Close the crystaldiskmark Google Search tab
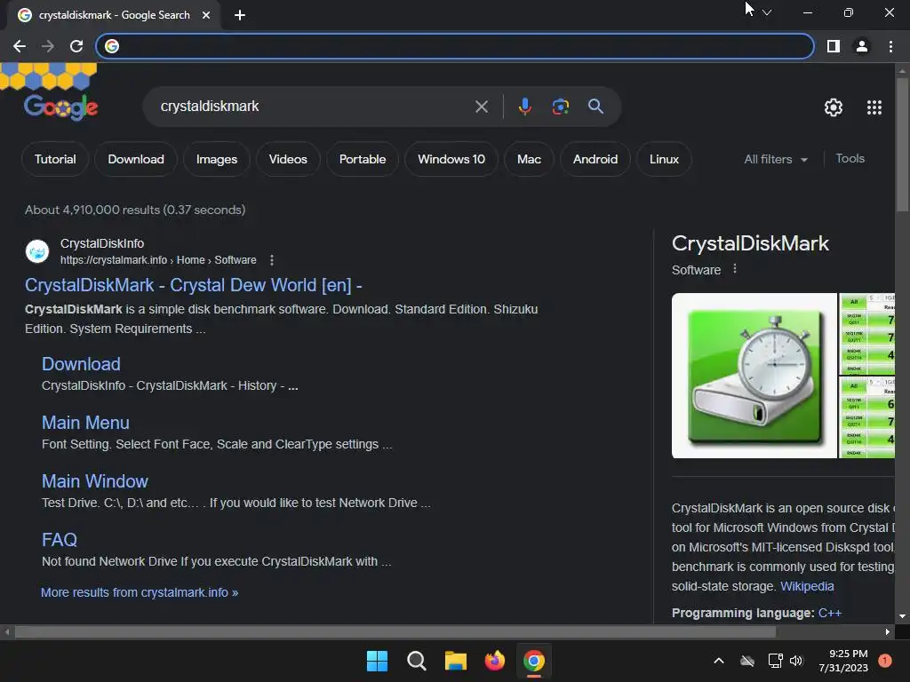The width and height of the screenshot is (910, 682). (206, 15)
